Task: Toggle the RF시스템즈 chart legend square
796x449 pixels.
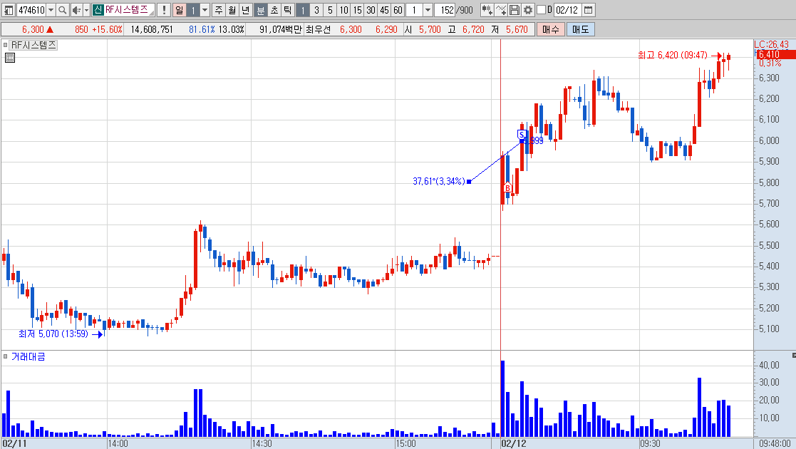Action: (x=6, y=45)
